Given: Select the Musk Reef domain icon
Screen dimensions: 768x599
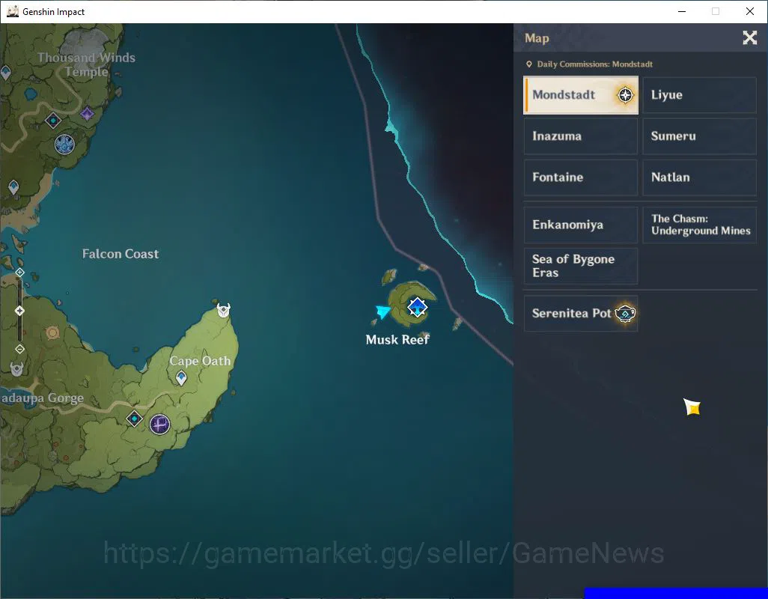Looking at the screenshot, I should [417, 308].
